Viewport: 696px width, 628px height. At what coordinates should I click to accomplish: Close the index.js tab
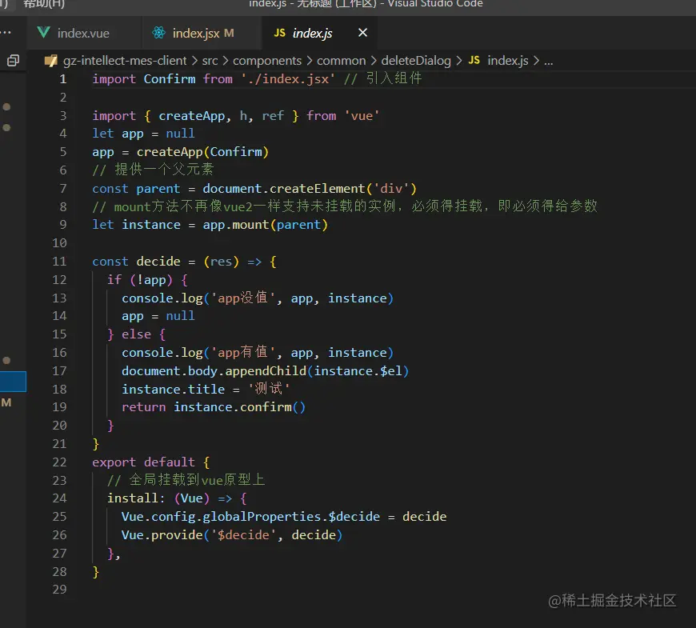[362, 32]
